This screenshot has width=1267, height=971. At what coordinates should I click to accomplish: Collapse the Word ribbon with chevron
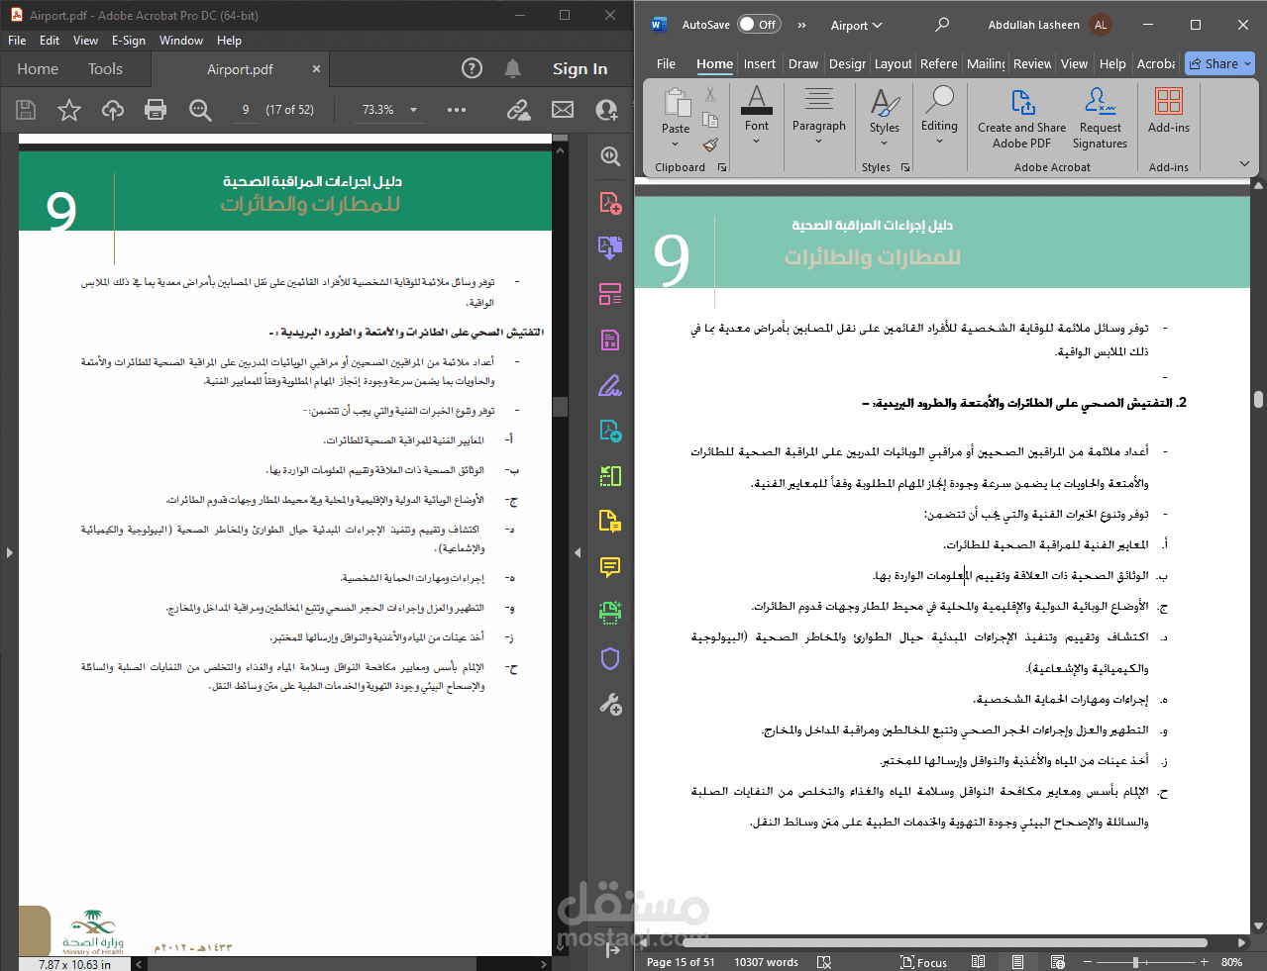pos(1244,163)
